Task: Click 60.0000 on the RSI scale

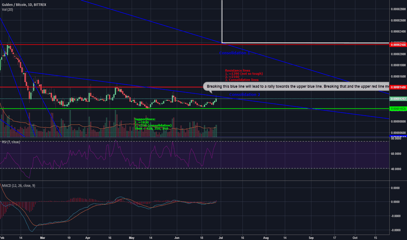Action: pyautogui.click(x=396, y=154)
